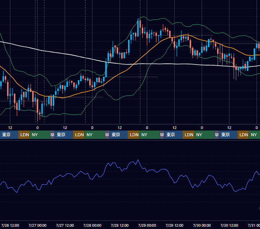Select the NY session block spanning 7/30 00:00

(204, 135)
